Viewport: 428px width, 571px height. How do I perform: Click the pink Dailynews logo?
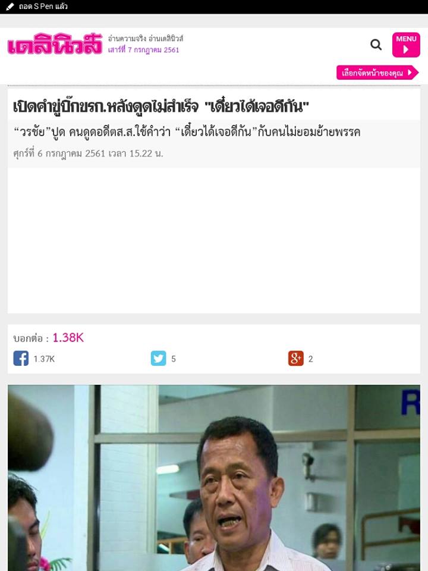pos(55,44)
